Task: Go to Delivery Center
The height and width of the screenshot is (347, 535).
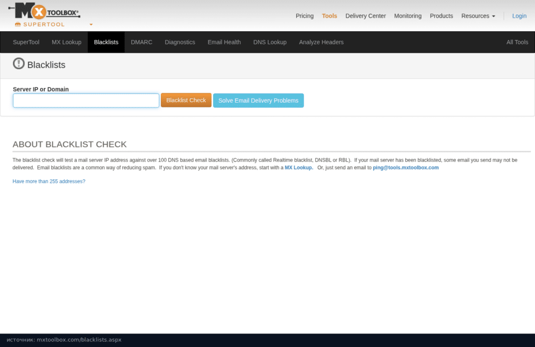Action: (x=365, y=16)
